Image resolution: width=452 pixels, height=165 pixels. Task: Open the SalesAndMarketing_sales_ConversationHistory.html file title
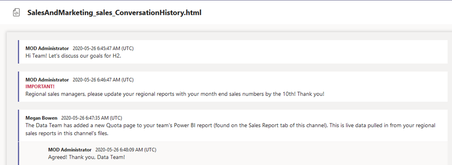pos(114,13)
